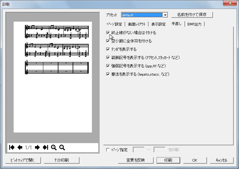Click キャンセル button
Screen dimensions: 239x169
(x=222, y=160)
